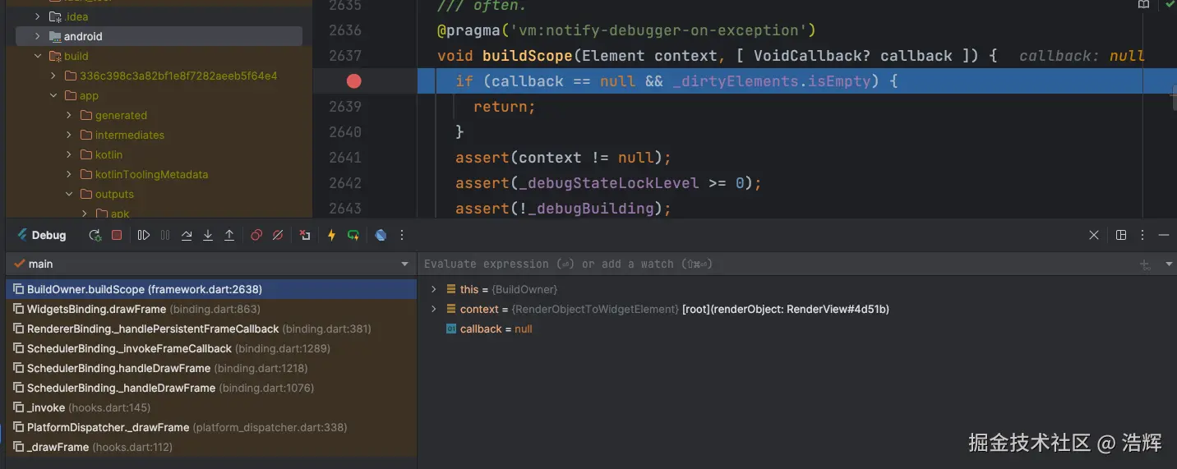
Task: Resume program execution
Action: (144, 235)
